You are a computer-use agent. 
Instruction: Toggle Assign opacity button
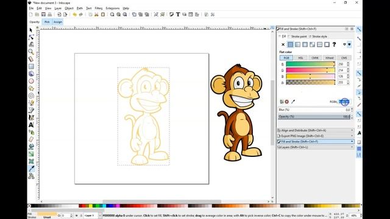click(x=58, y=22)
